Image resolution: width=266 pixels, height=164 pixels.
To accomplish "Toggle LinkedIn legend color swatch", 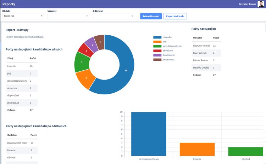I will point(157,37).
